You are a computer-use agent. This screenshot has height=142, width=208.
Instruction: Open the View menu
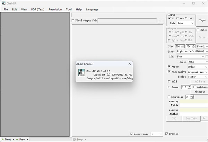tap(24, 9)
